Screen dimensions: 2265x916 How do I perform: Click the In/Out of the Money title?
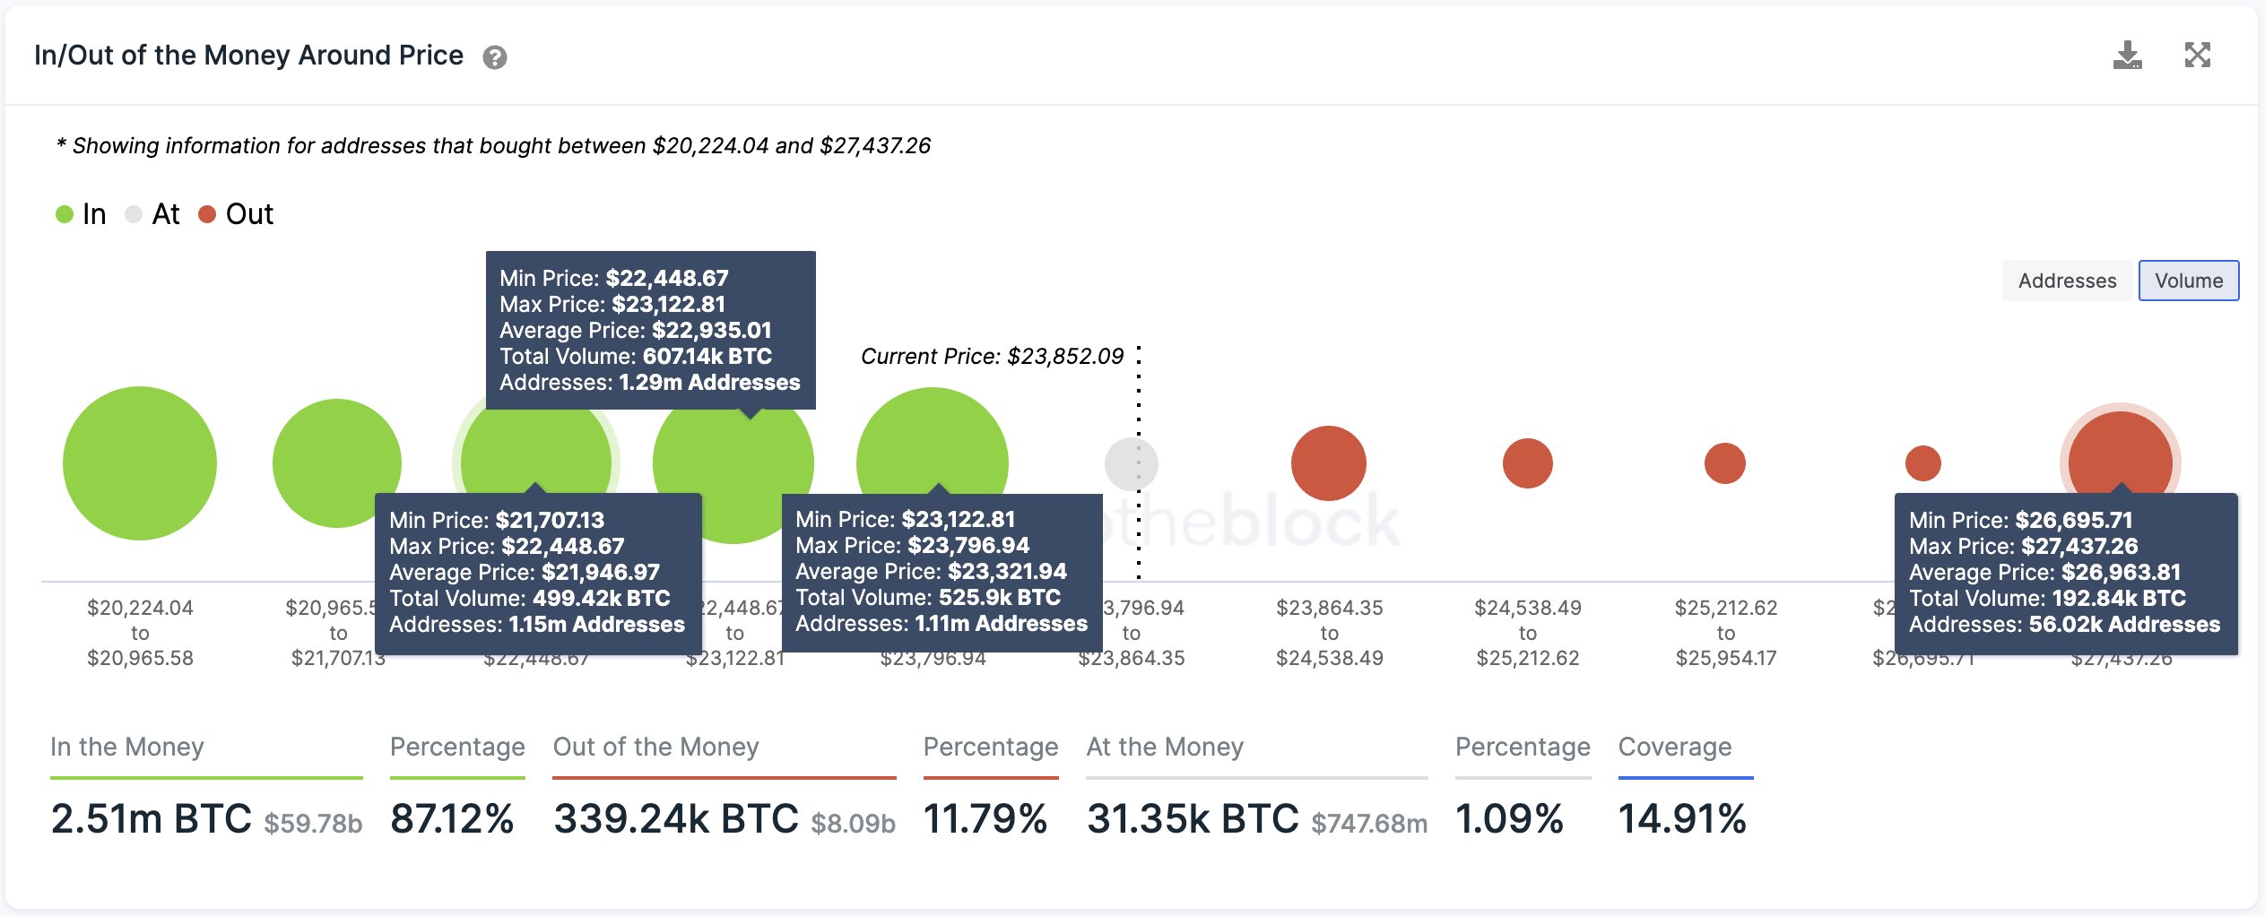coord(248,56)
